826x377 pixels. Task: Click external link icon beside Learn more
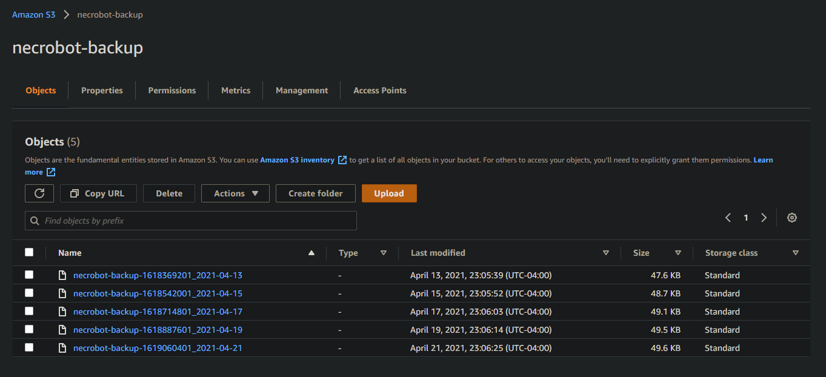51,172
